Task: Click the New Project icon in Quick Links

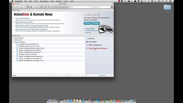Action: pyautogui.click(x=87, y=42)
